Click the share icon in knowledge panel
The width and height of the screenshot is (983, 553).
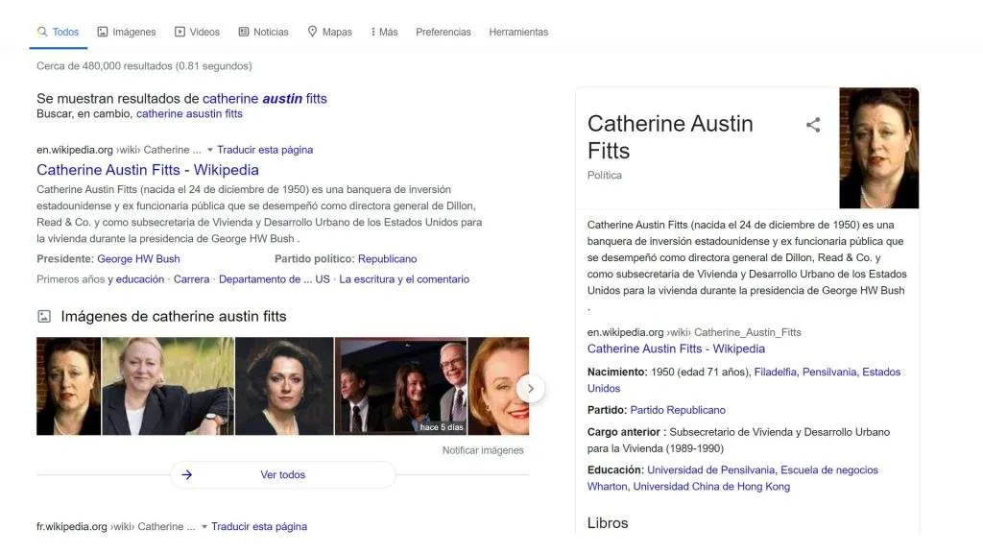coord(813,125)
